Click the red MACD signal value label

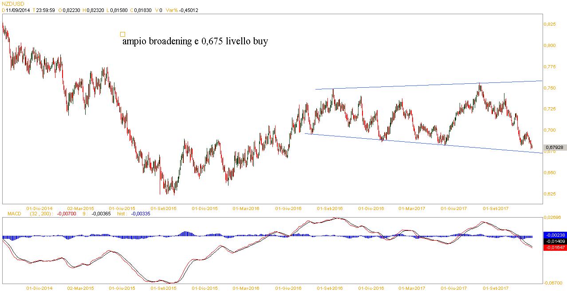click(x=555, y=247)
